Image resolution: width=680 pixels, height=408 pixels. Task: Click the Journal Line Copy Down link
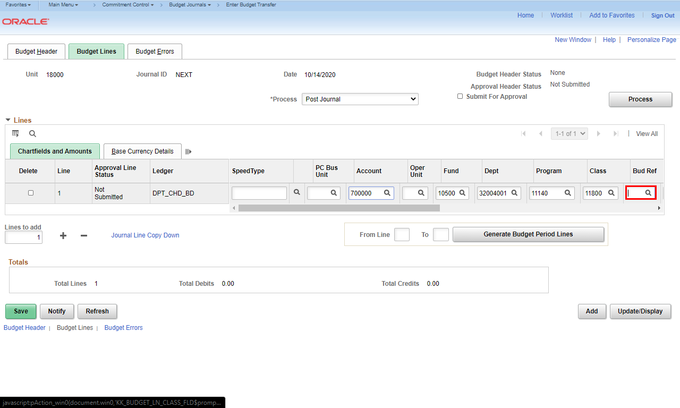pos(145,235)
